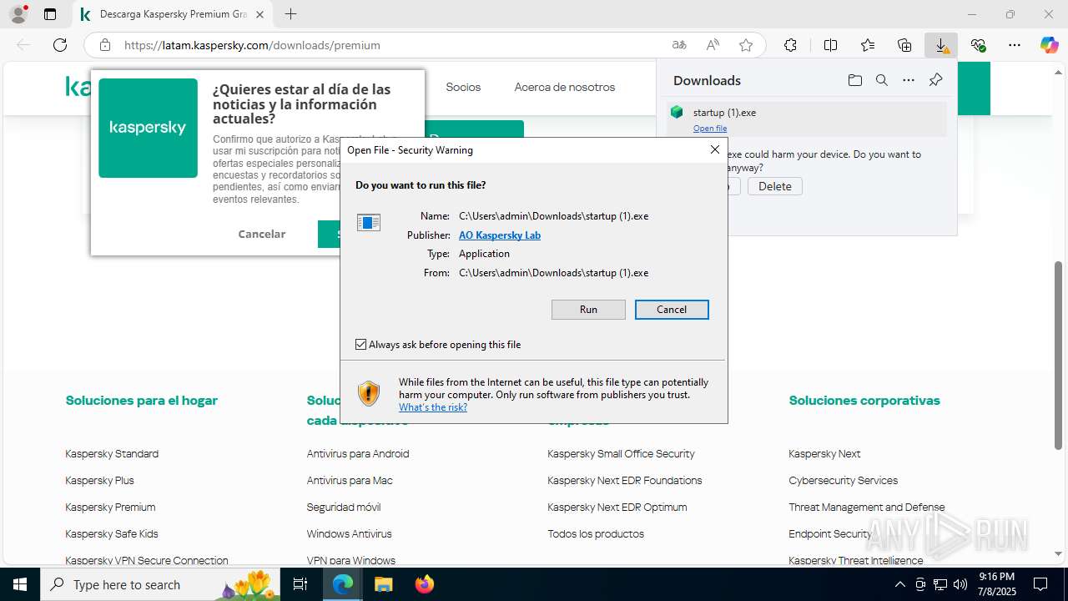Screen dimensions: 1068x601
Task: Click Soluciones corporativas heading
Action: 864,400
